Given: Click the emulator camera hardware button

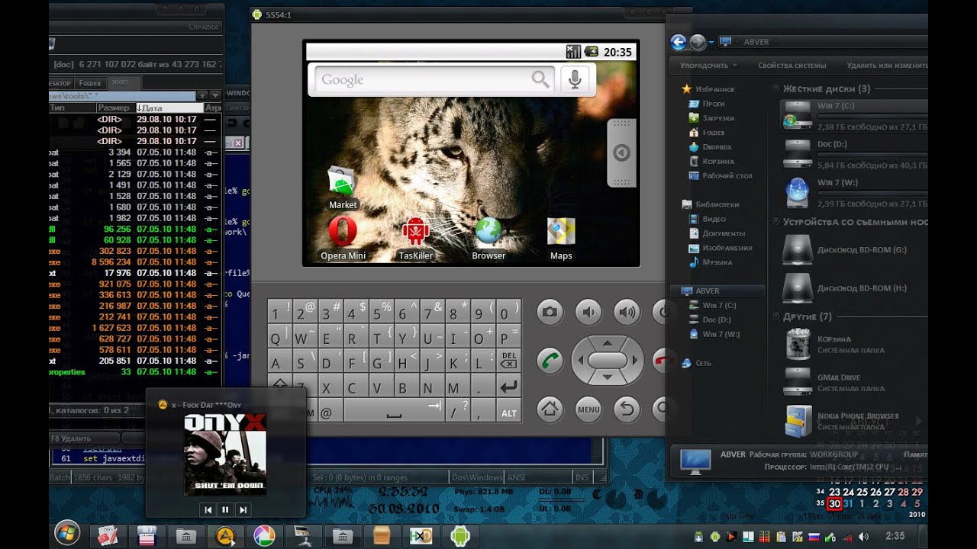Looking at the screenshot, I should [x=550, y=311].
